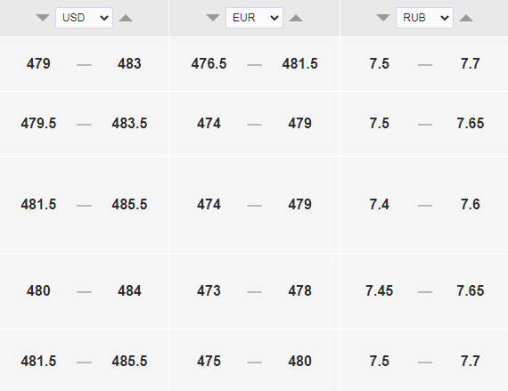The height and width of the screenshot is (391, 508).
Task: Select the EUR sell rate 481.5
Action: (300, 64)
